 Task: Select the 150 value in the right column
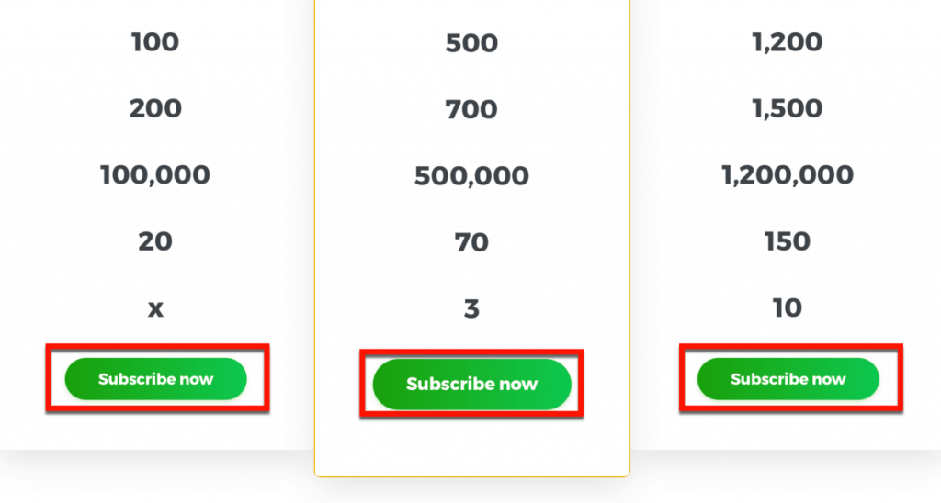(x=788, y=241)
